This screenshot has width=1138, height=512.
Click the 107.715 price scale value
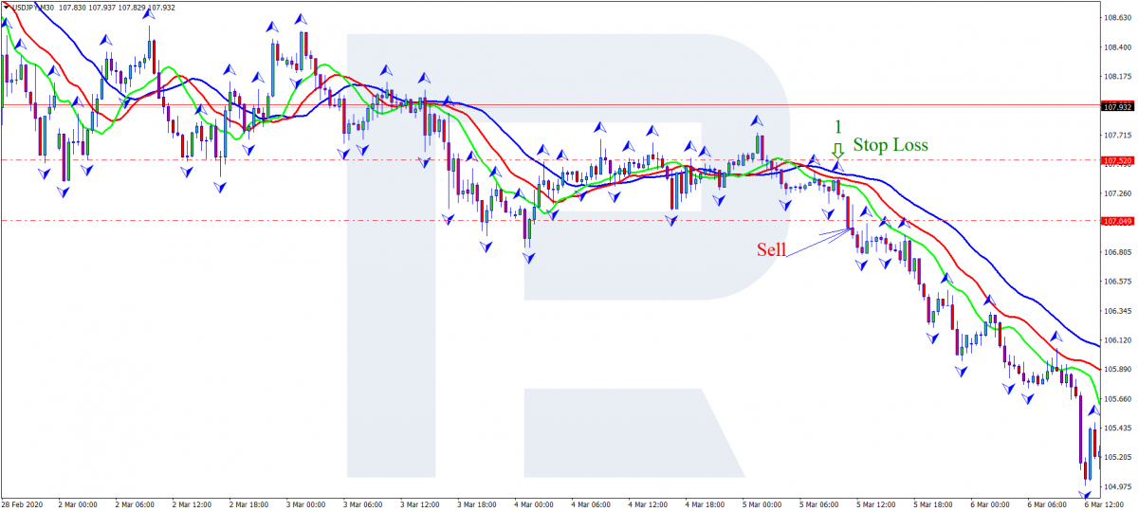(1119, 135)
